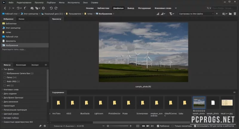Check Папка (14) filter
This screenshot has height=129, width=239.
[5, 77]
